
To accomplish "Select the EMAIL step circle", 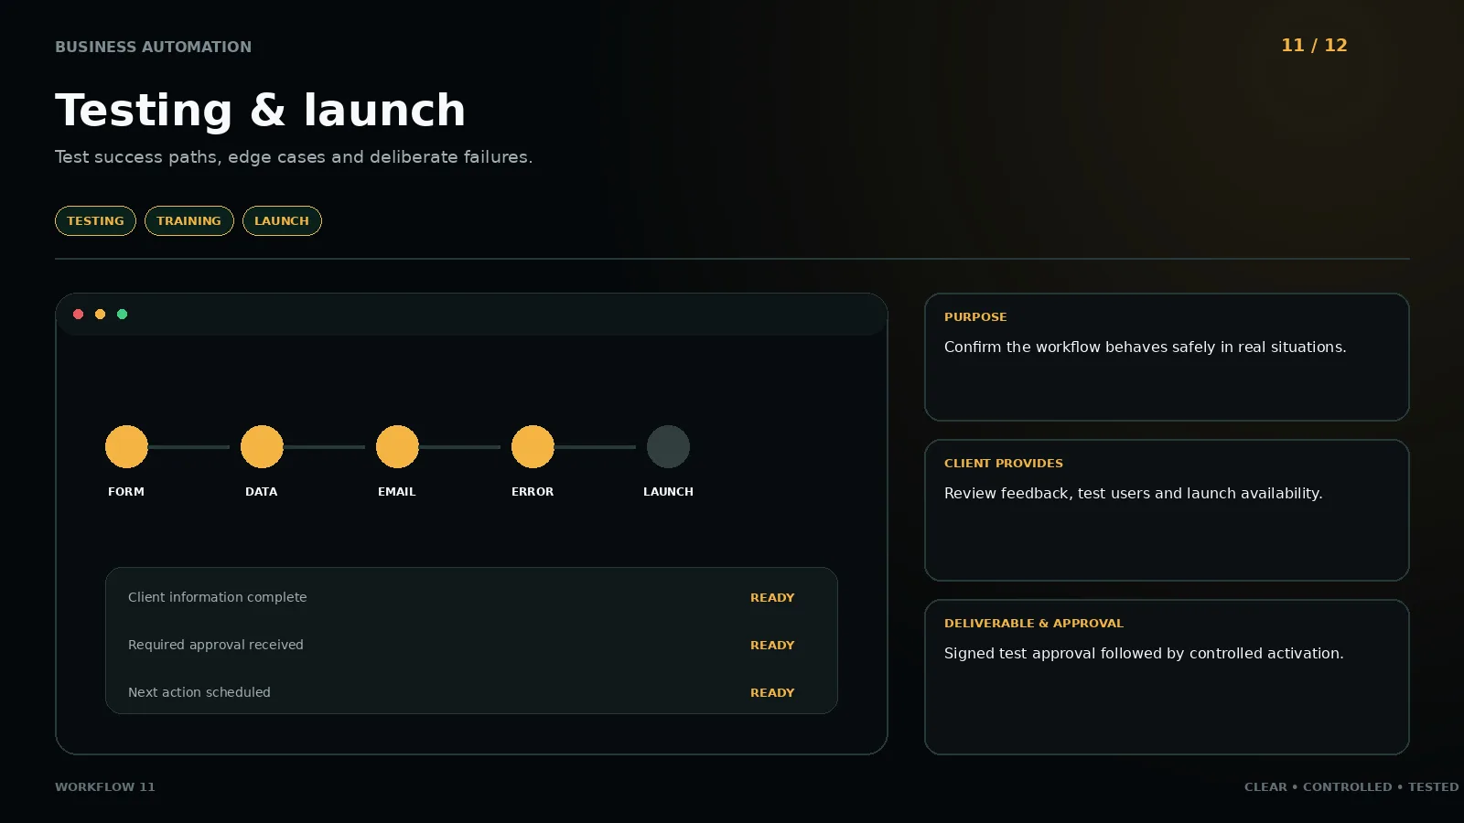I will tap(397, 447).
